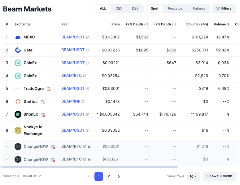The image size is (240, 185).
Task: Go to next page with right chevron
Action: (119, 176)
